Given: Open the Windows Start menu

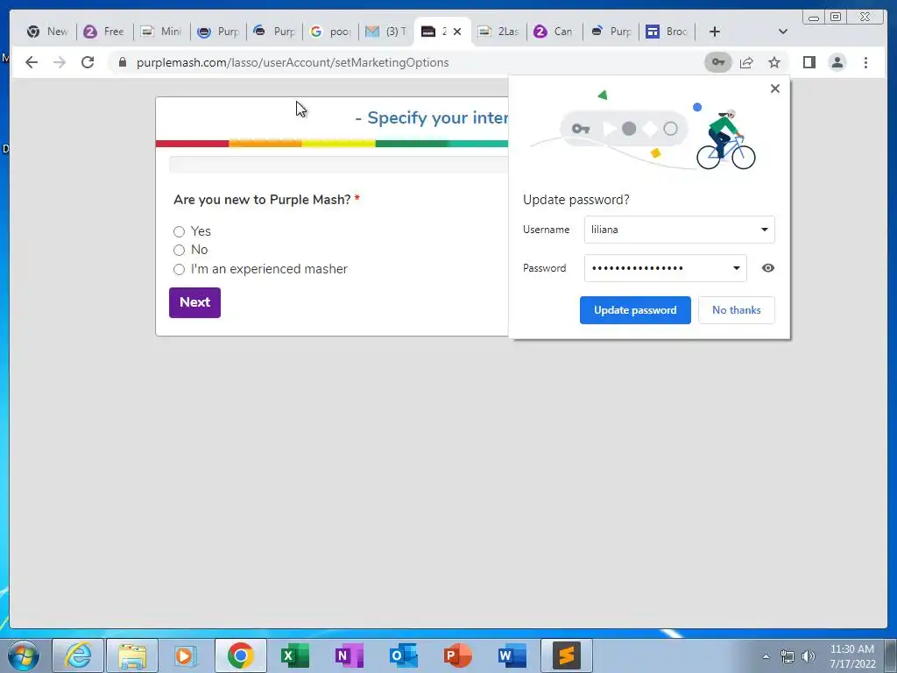Looking at the screenshot, I should point(24,655).
